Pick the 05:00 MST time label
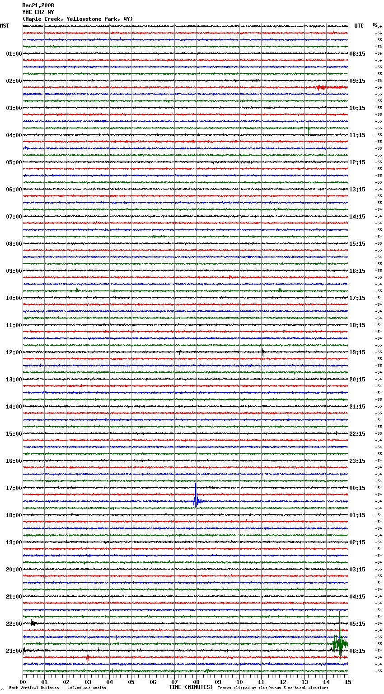This screenshot has width=384, height=694. click(x=14, y=162)
